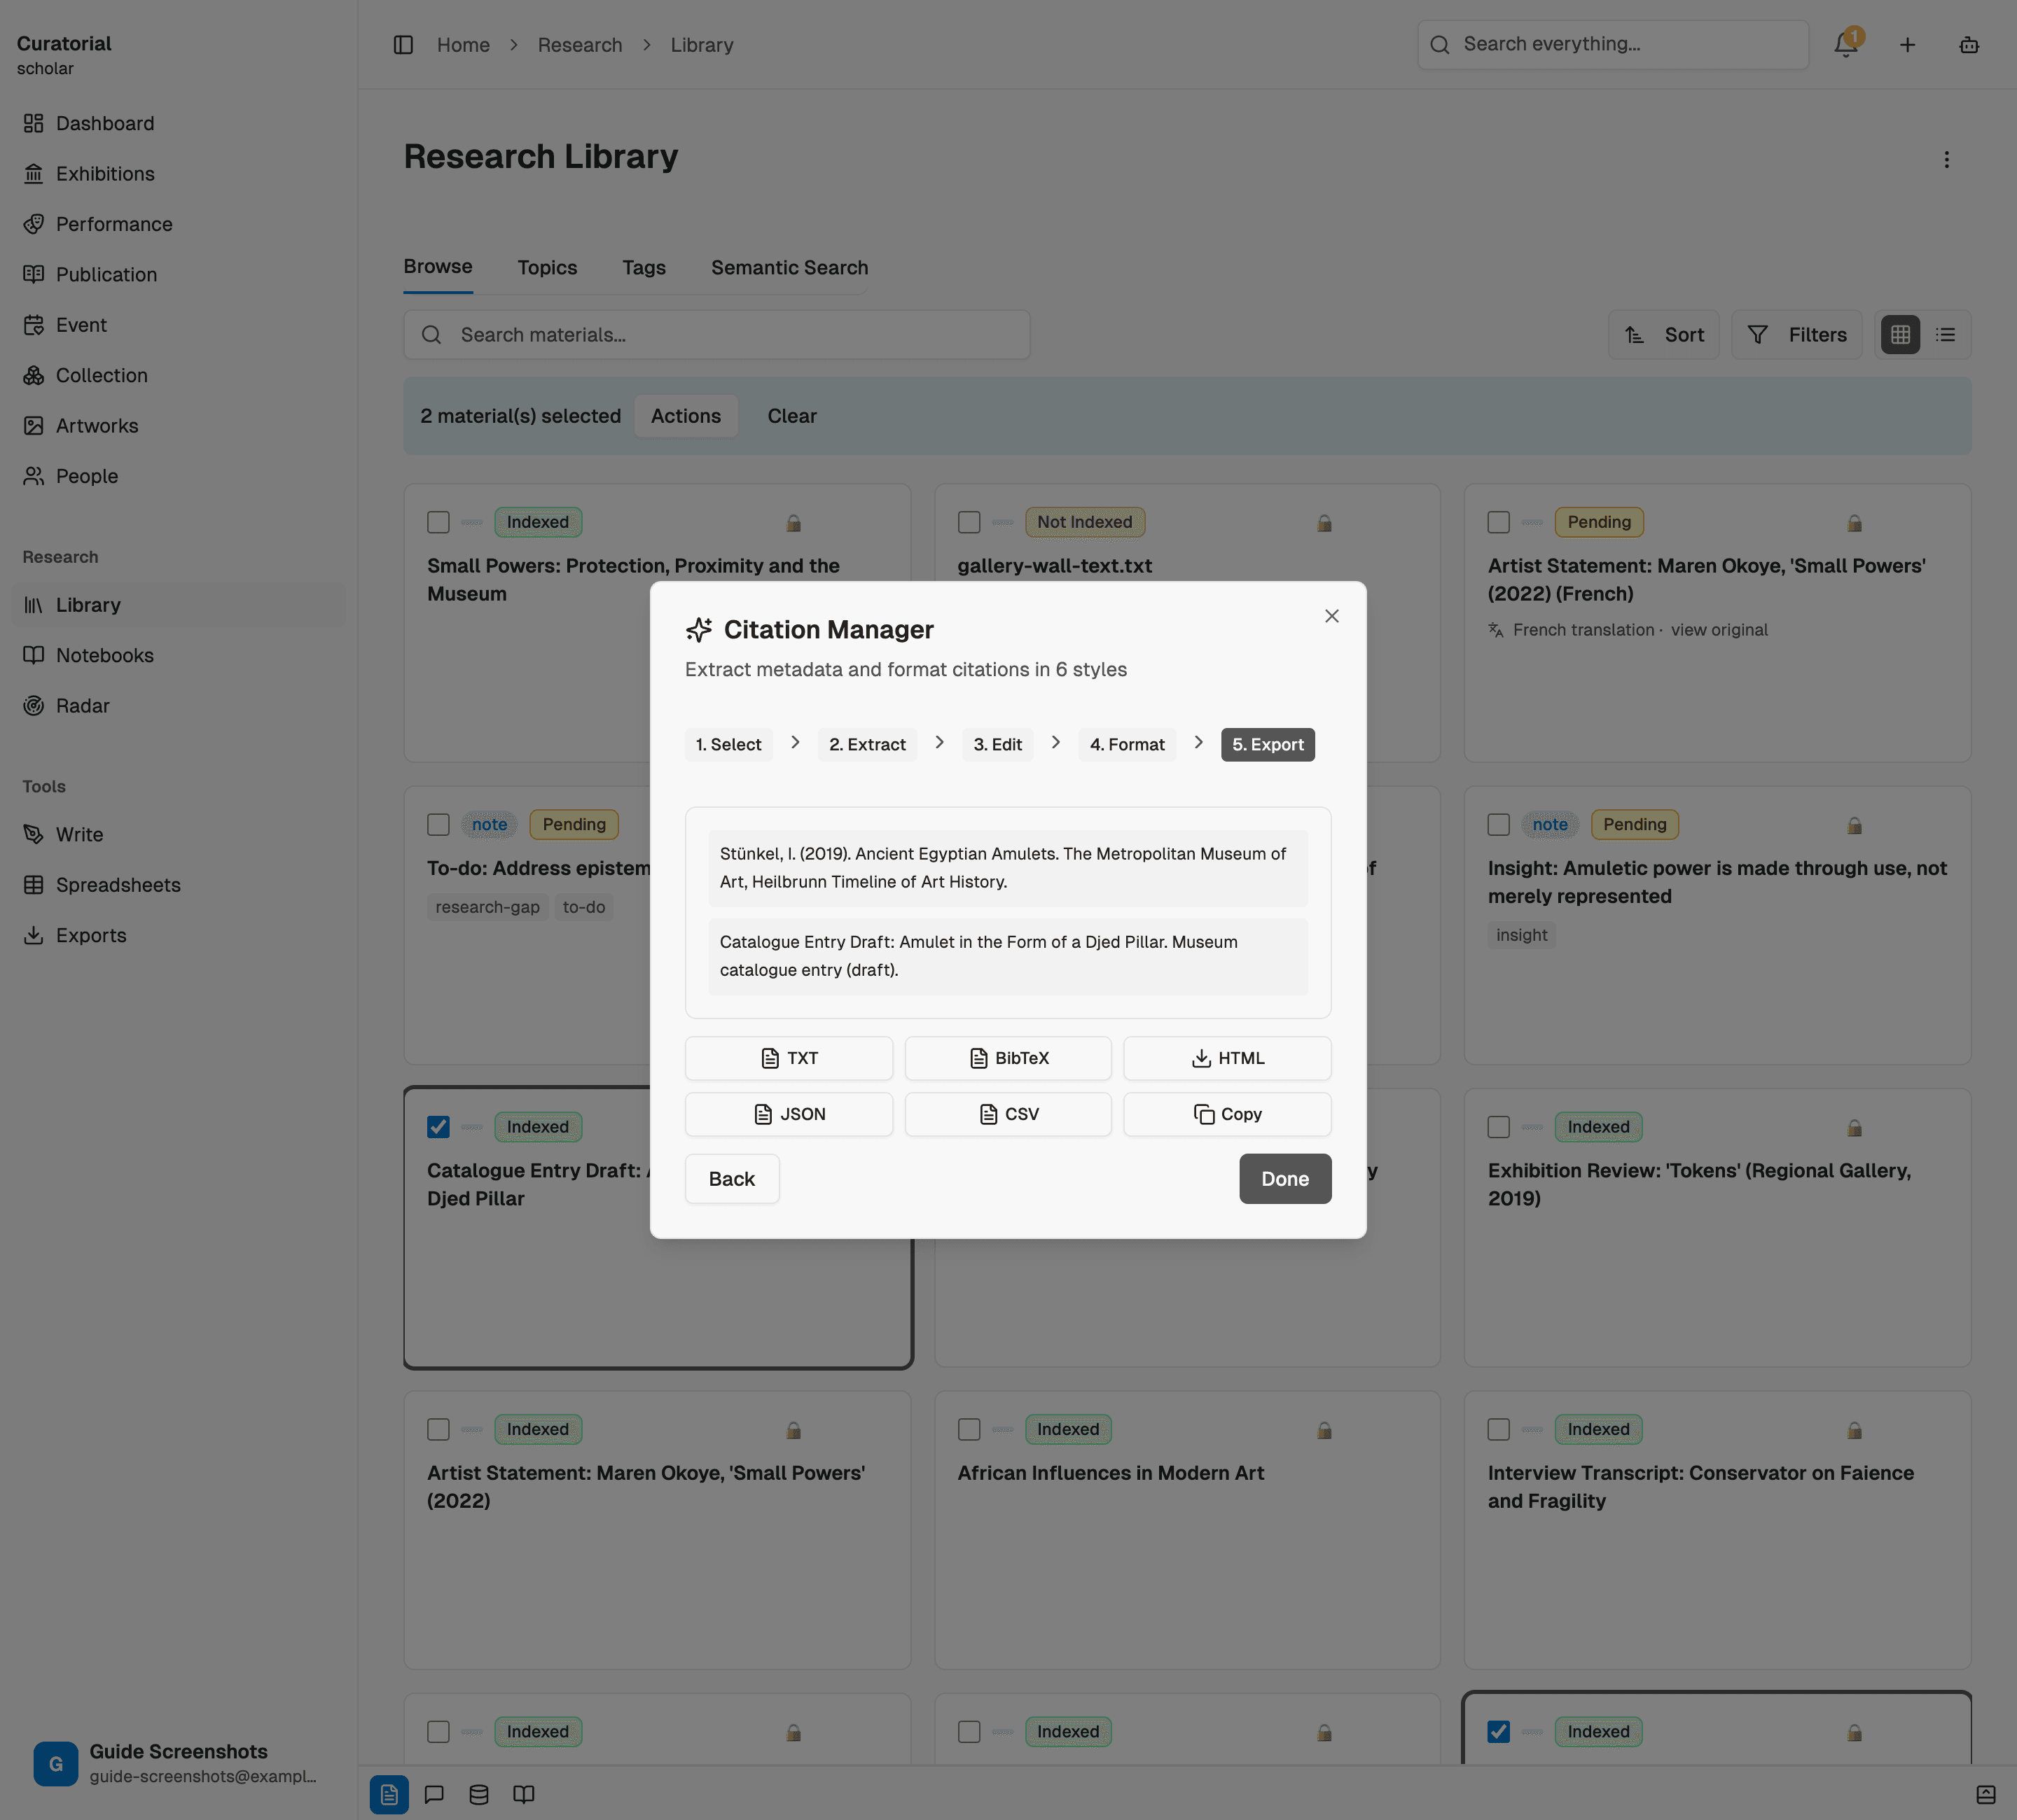Viewport: 2017px width, 1820px height.
Task: Open Notebooks in Research group
Action: click(178, 655)
